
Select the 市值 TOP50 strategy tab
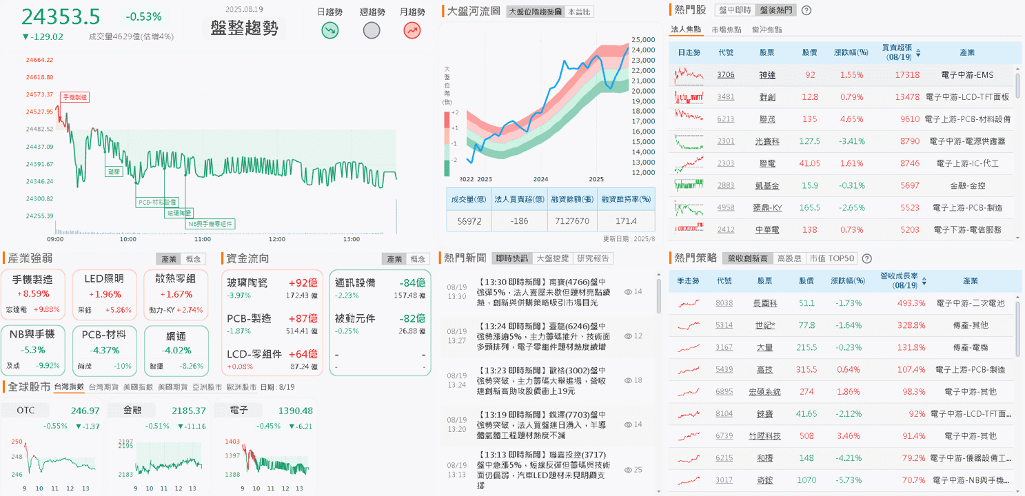(x=832, y=258)
